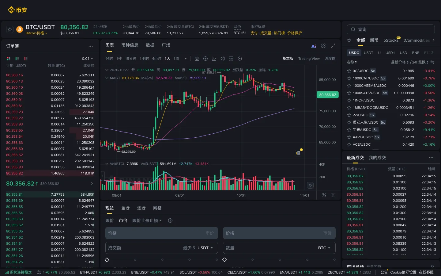Toggle percentage scale on the chart axis
The width and height of the screenshot is (441, 276).
[324, 195]
